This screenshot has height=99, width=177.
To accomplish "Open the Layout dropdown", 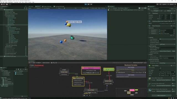I will (173, 4).
